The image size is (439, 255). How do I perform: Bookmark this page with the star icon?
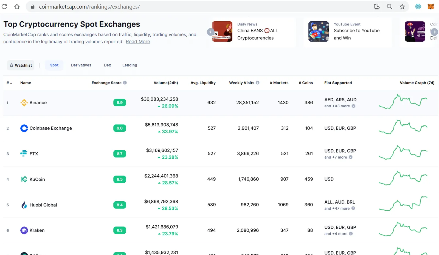click(402, 7)
